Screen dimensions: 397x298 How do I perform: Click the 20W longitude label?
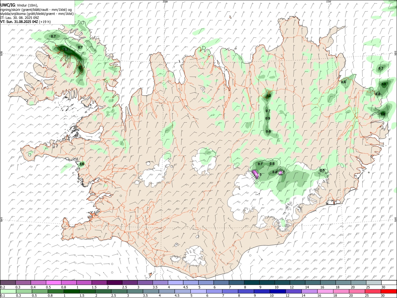165,2
